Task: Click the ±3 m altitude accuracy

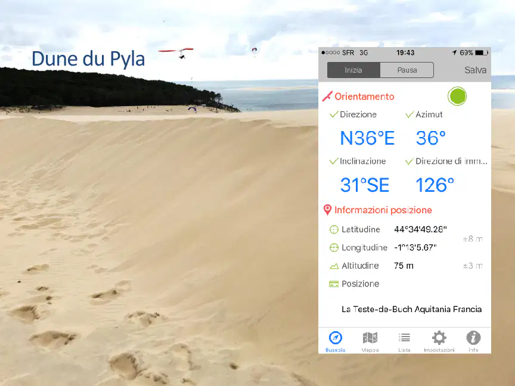Action: [473, 266]
